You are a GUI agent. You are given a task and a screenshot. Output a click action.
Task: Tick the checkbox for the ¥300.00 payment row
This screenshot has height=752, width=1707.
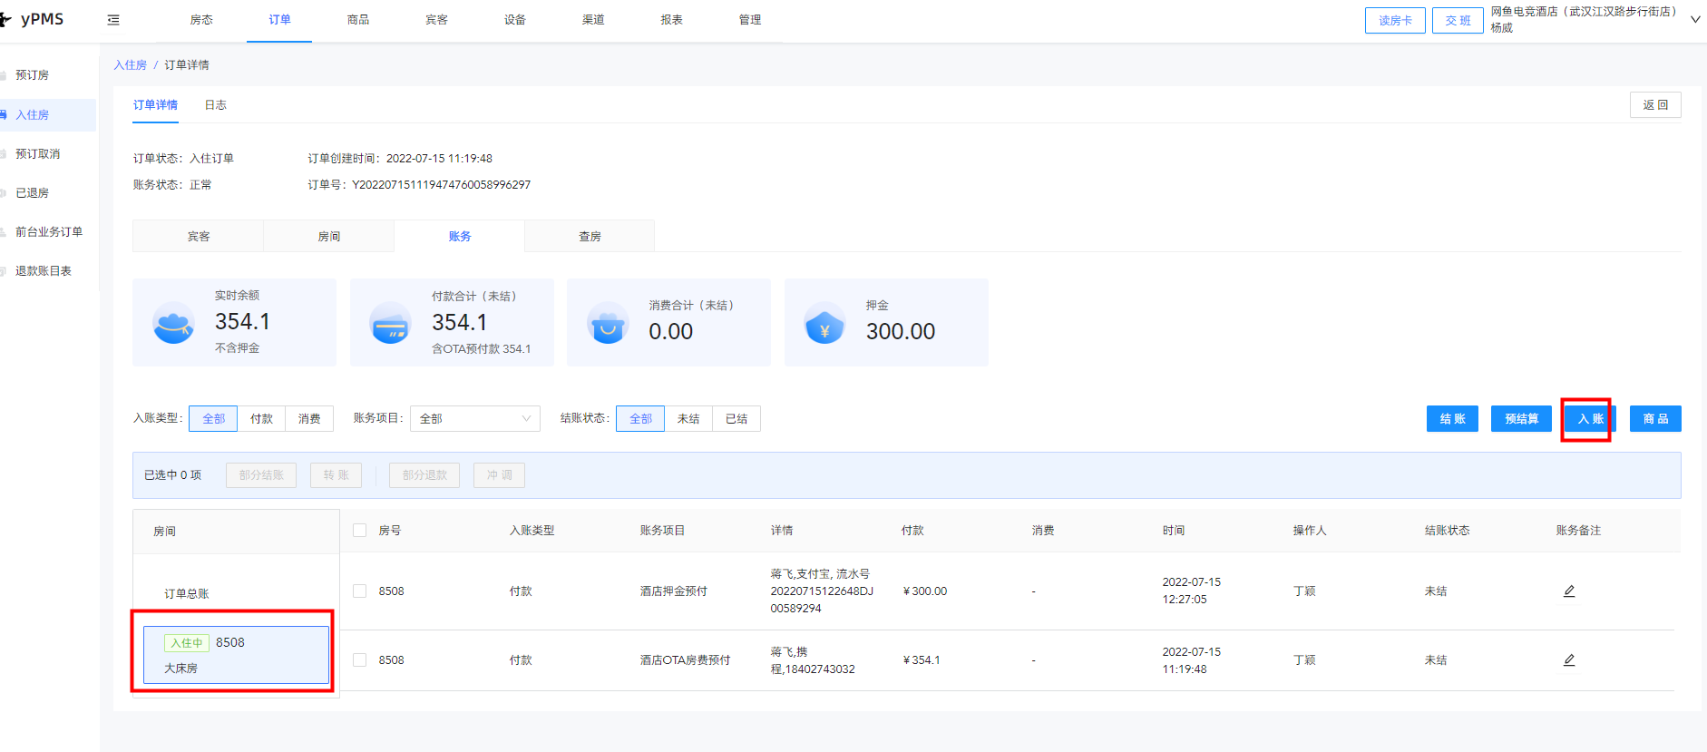click(360, 591)
